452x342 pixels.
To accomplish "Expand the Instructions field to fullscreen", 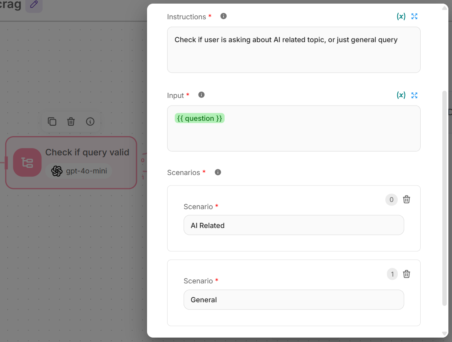I will coord(415,16).
